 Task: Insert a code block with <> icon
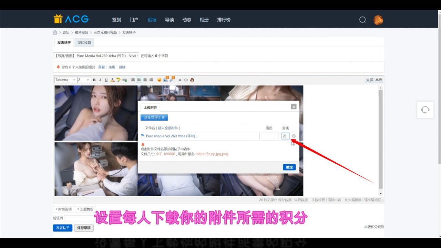[x=186, y=80]
